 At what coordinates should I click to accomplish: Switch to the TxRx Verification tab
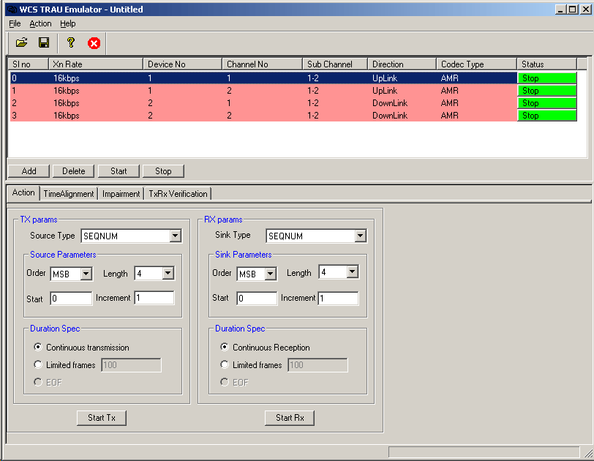(x=178, y=194)
